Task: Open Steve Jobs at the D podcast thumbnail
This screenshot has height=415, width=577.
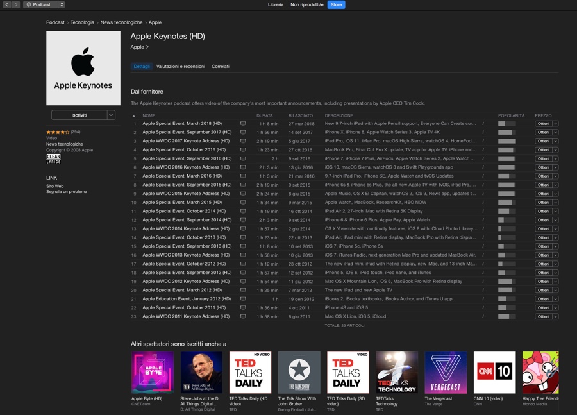Action: (201, 372)
